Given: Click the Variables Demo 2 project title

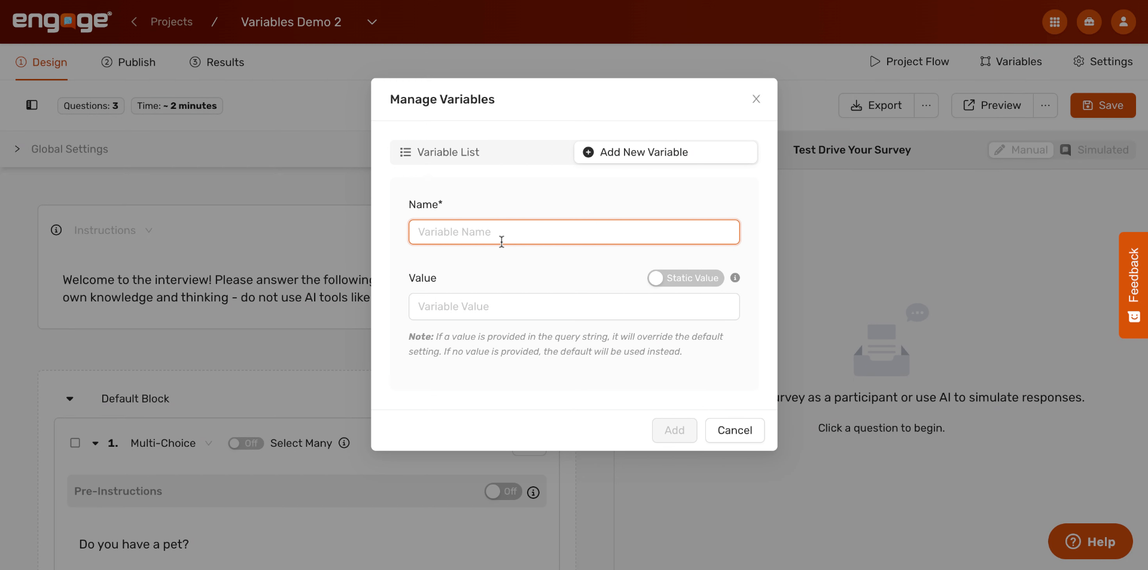Looking at the screenshot, I should [x=291, y=22].
